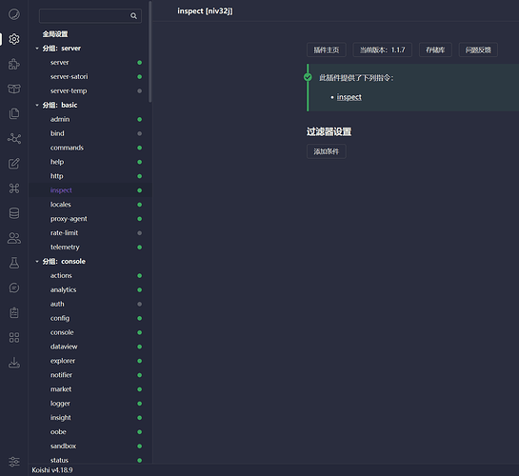This screenshot has width=519, height=476.
Task: Click Koishi v4.18.9 version text
Action: click(x=52, y=470)
